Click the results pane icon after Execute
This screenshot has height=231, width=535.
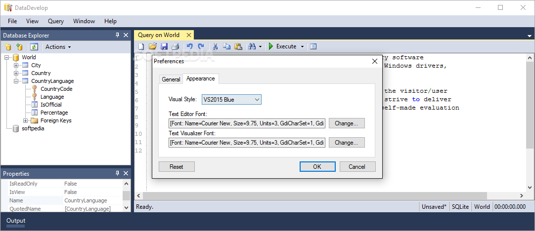[313, 46]
